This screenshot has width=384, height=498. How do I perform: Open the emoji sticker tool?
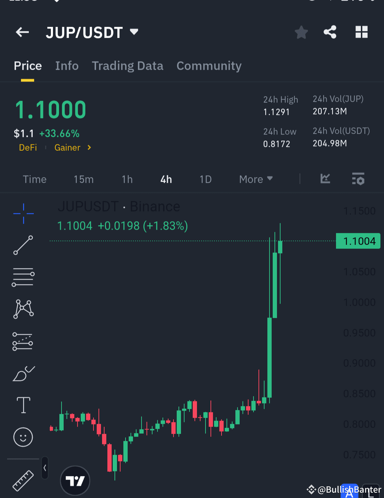[x=23, y=437]
